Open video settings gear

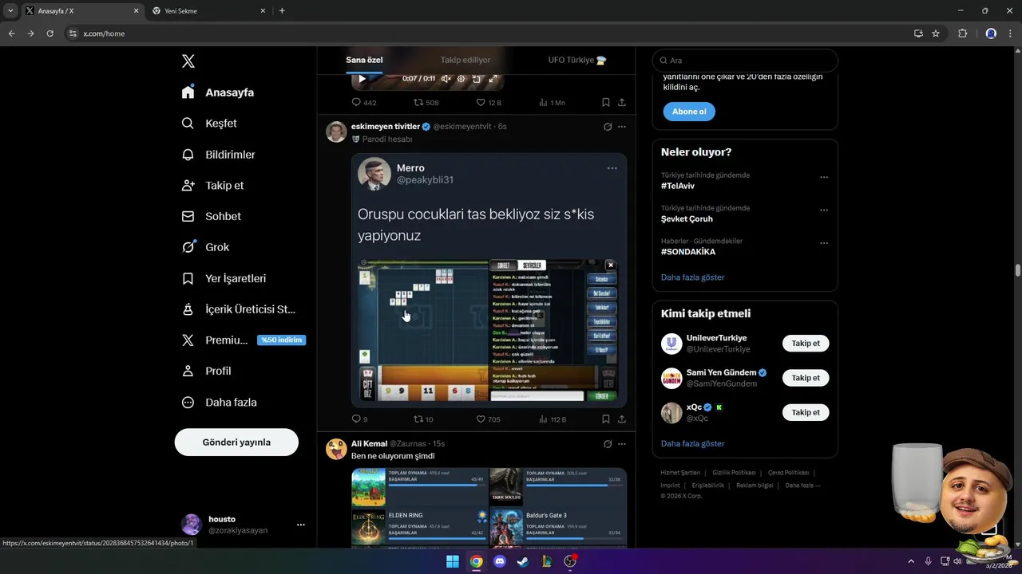tap(461, 79)
